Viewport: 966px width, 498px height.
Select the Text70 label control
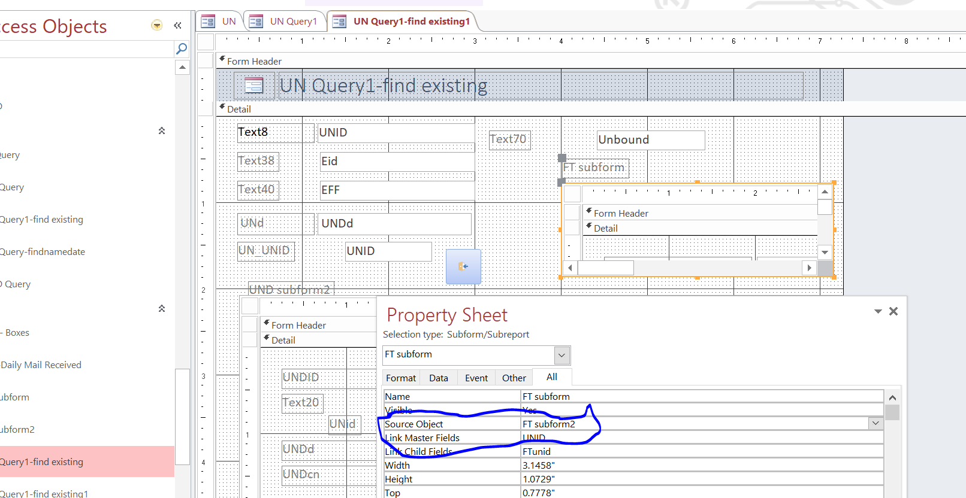point(509,139)
